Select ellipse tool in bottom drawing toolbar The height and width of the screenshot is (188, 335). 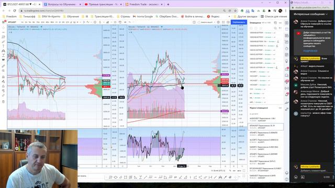coord(116,177)
